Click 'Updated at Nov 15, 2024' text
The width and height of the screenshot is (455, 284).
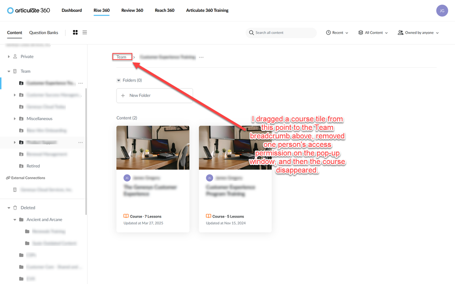pos(226,223)
